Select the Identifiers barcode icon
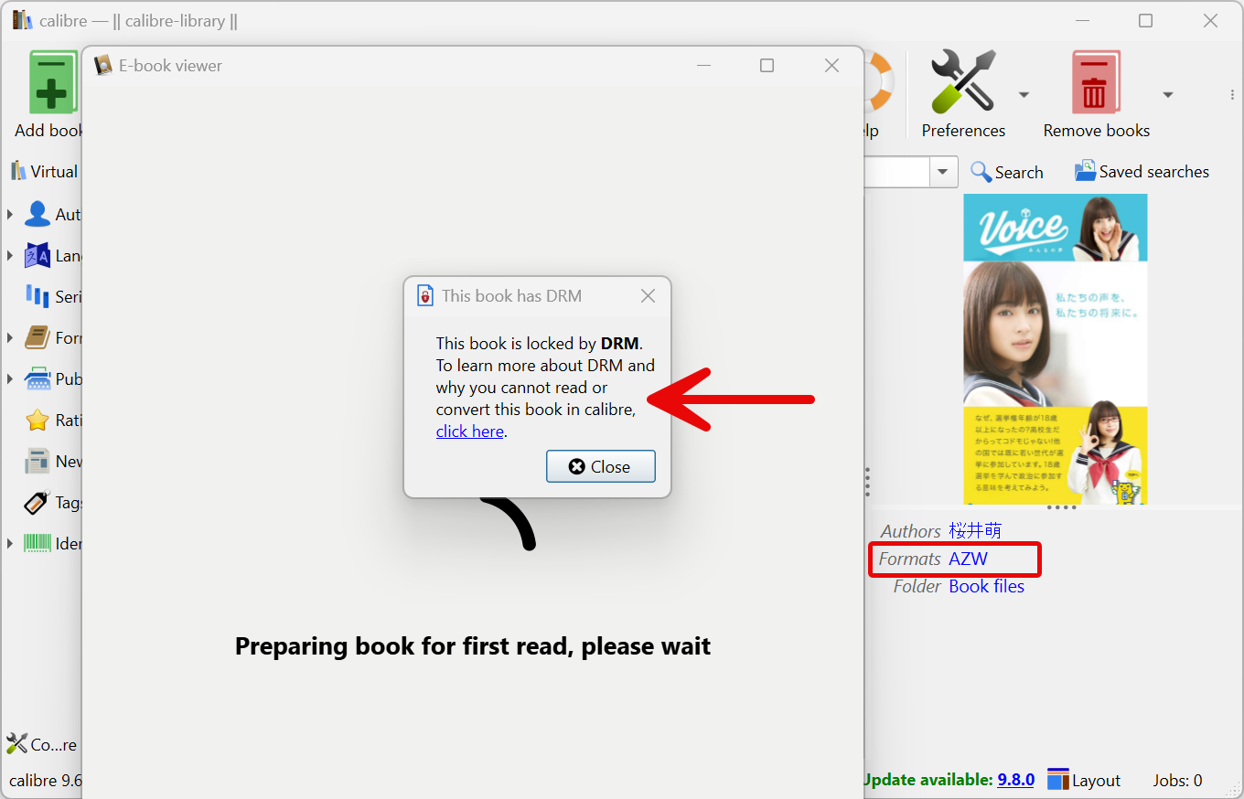Viewport: 1244px width, 799px height. point(38,543)
